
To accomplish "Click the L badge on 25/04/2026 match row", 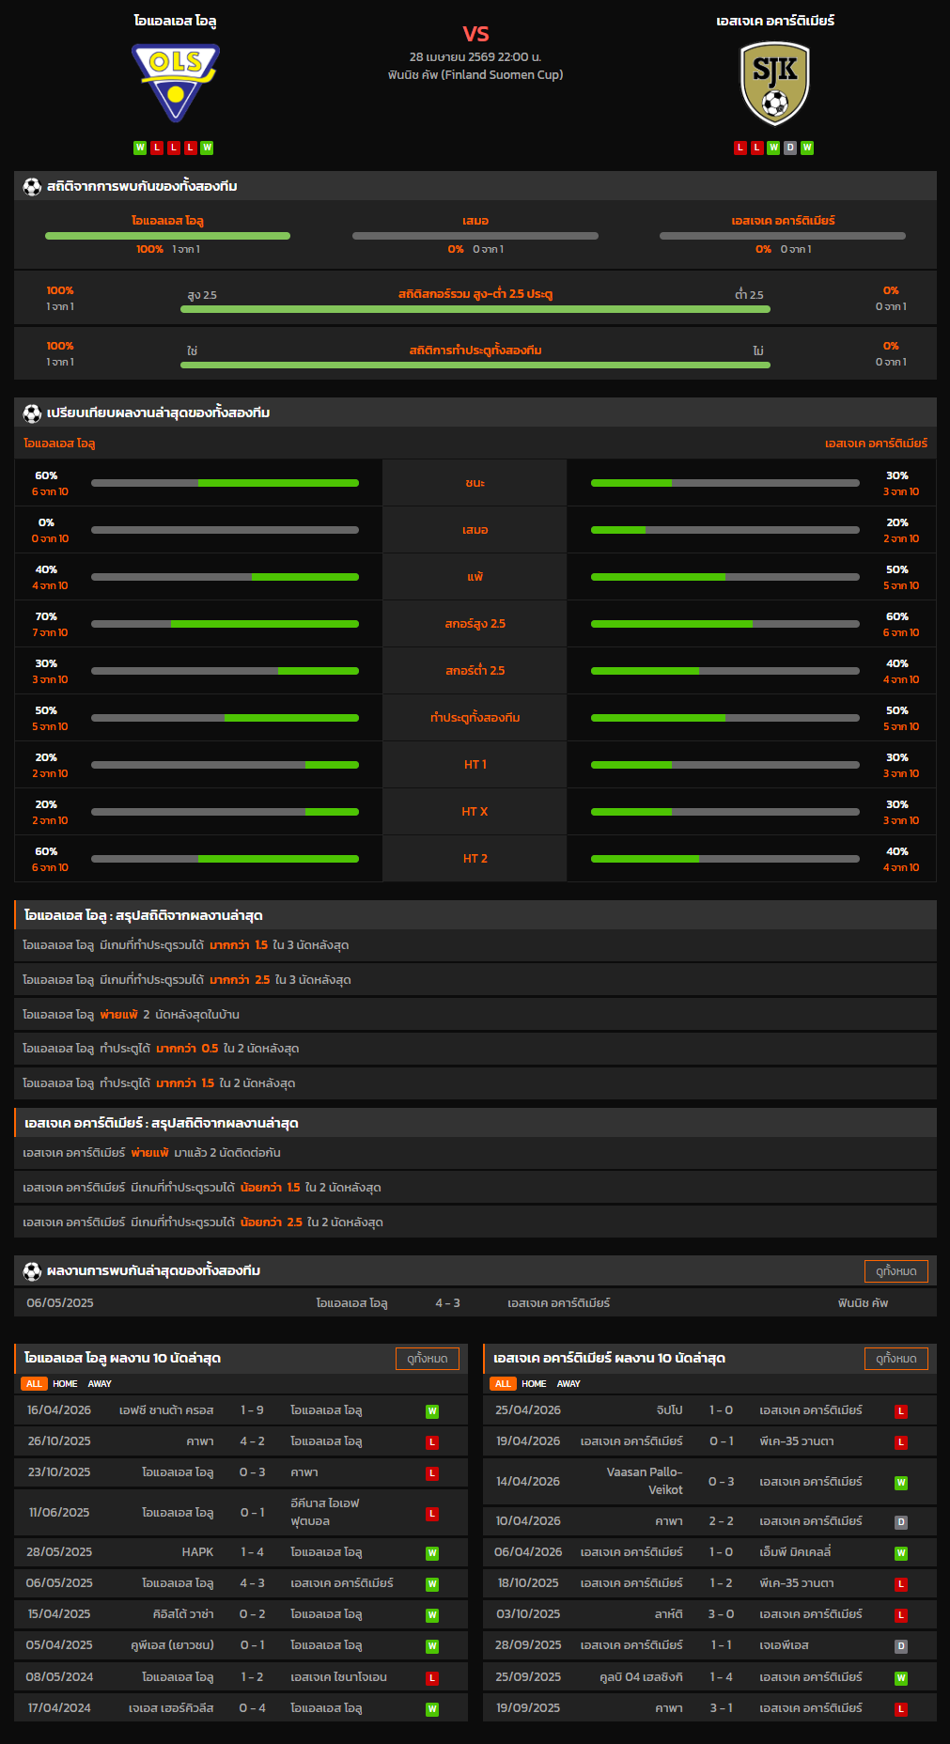I will (900, 1410).
